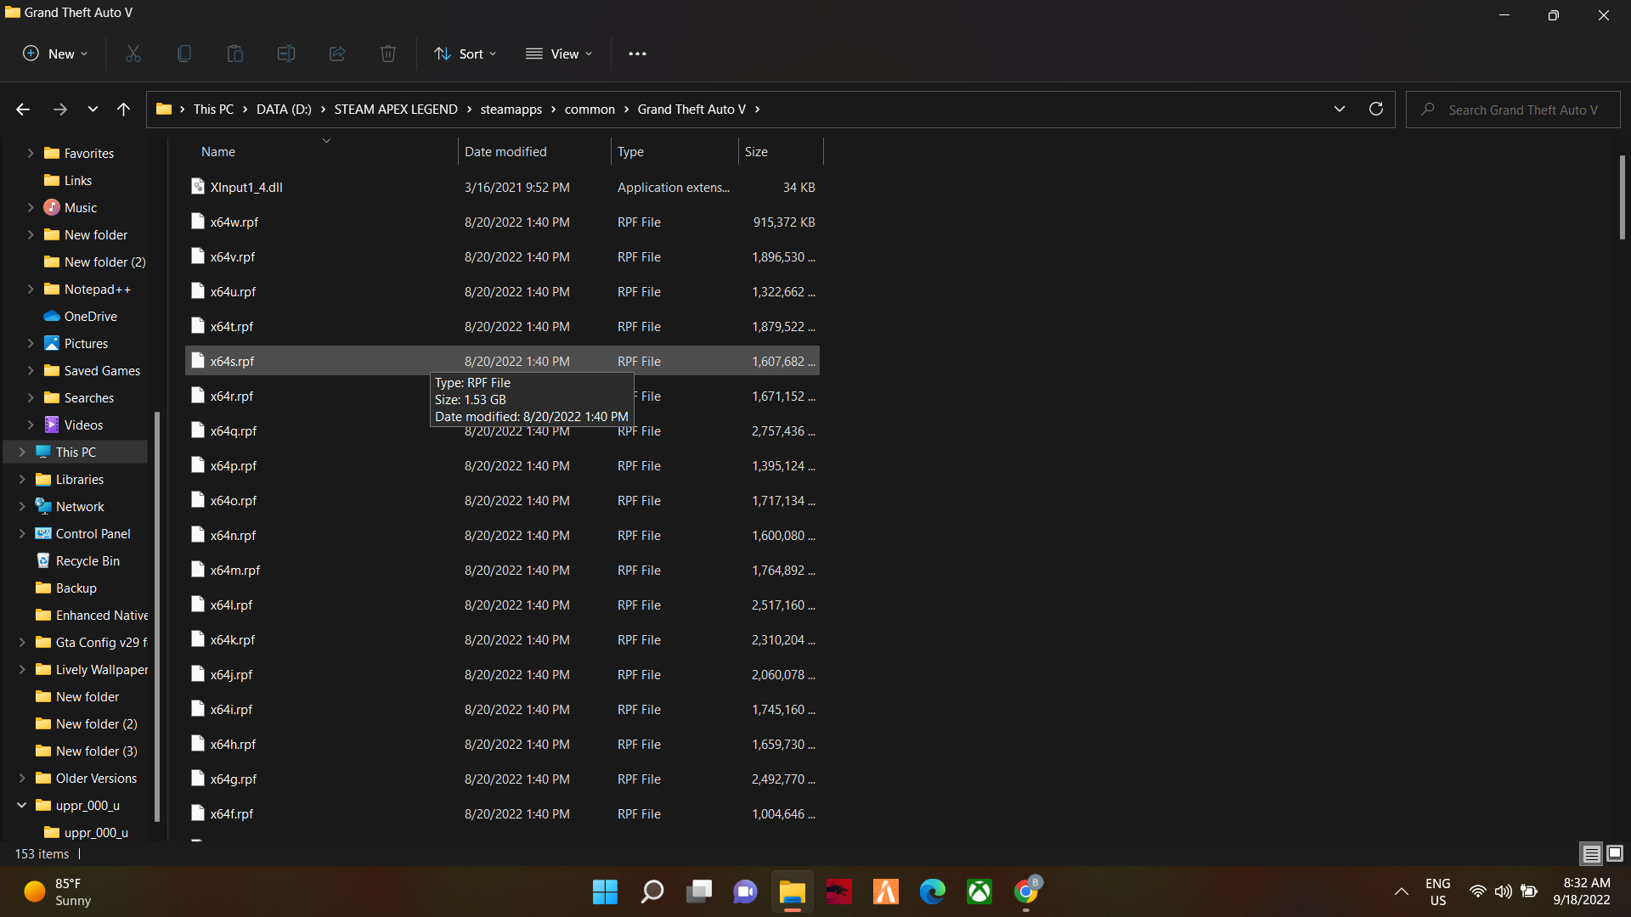Click the Cut scissors icon
The width and height of the screenshot is (1631, 917).
133,53
